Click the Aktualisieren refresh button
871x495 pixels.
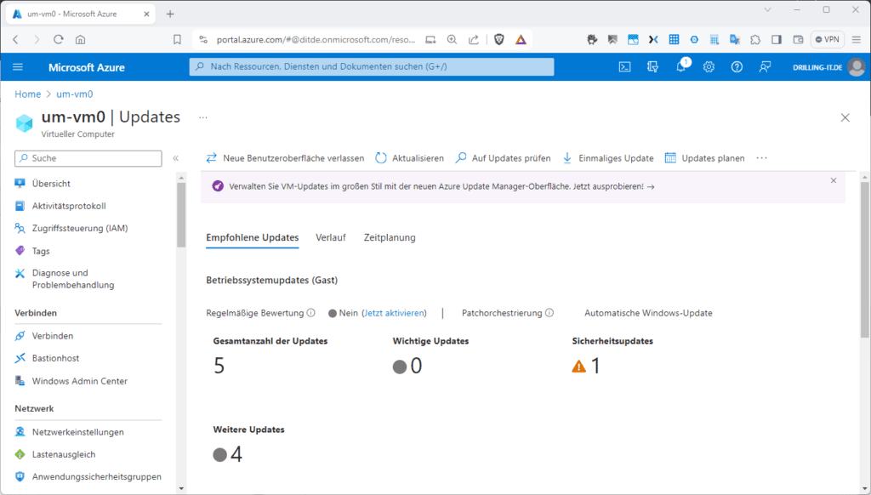tap(409, 158)
